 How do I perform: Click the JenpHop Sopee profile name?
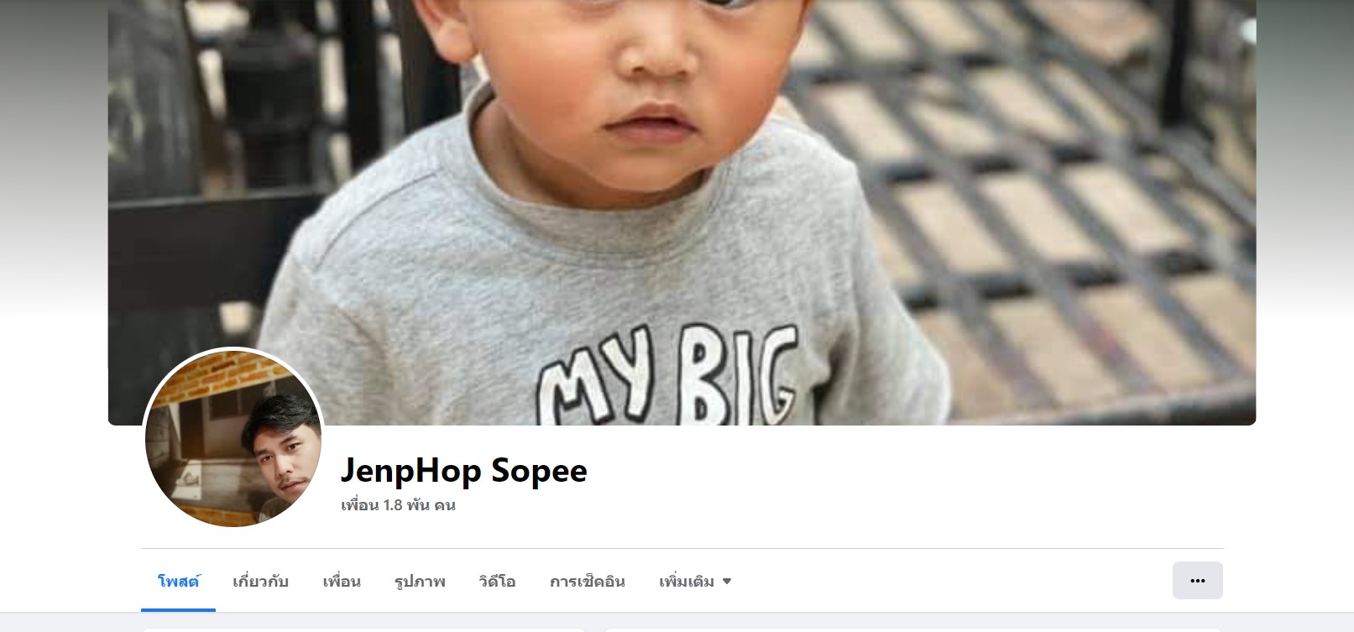pos(463,471)
